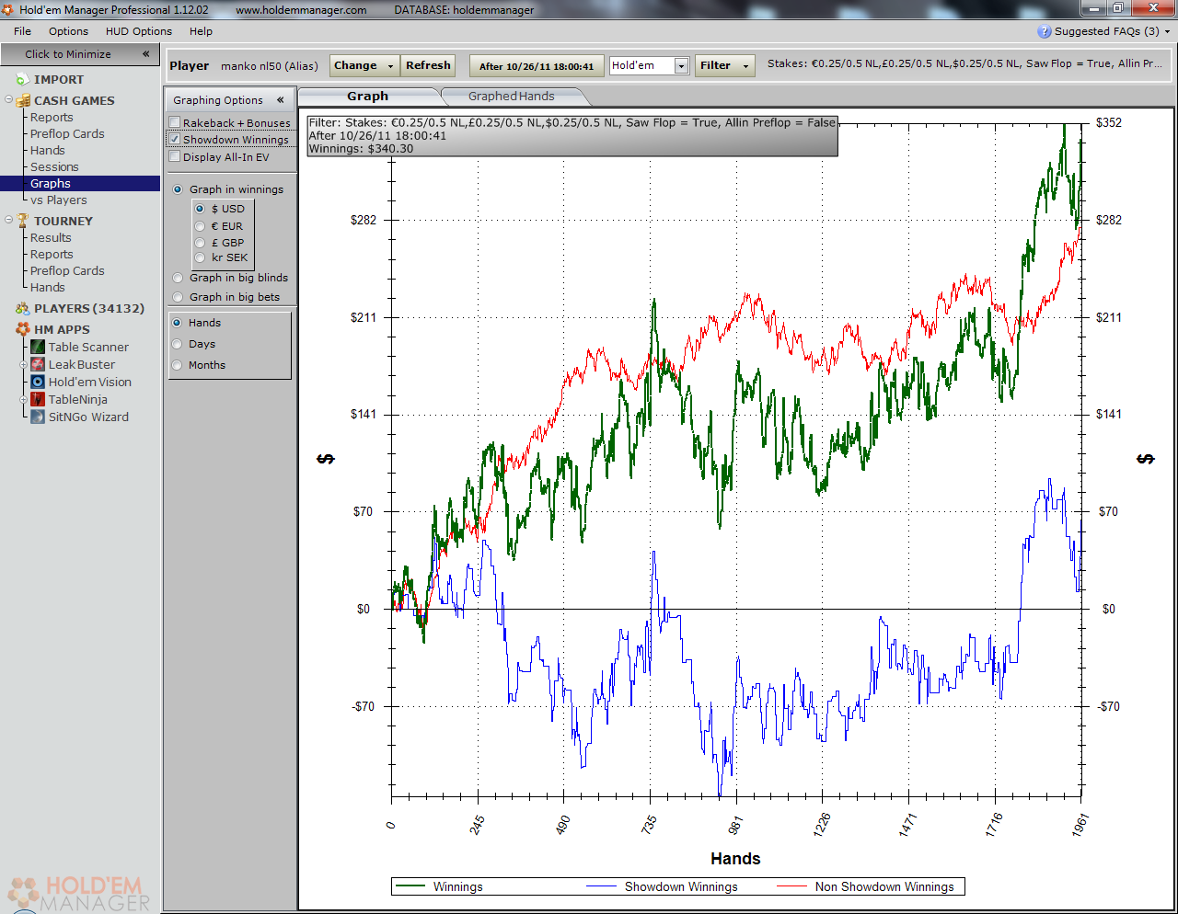Image resolution: width=1178 pixels, height=914 pixels.
Task: Click the TOURNEY trophy icon
Action: click(23, 221)
